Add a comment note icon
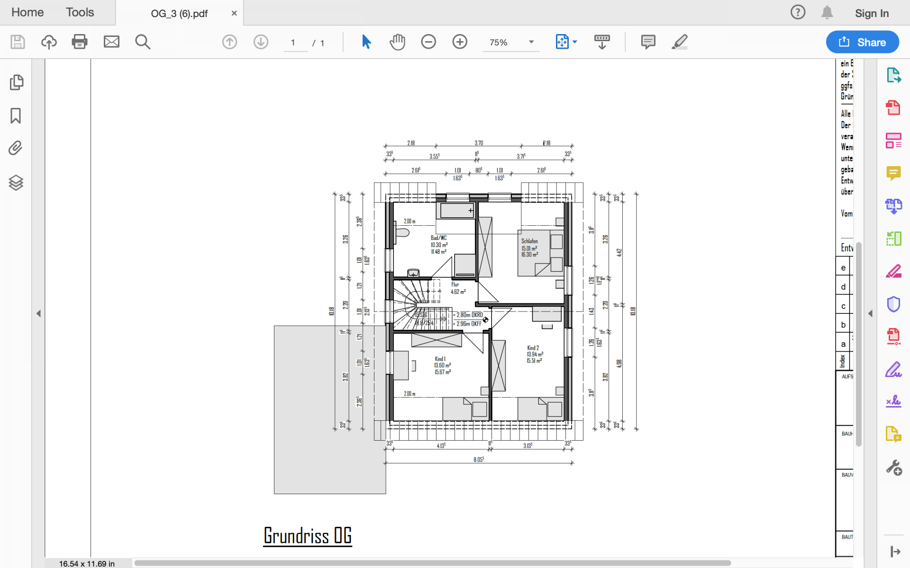 click(x=648, y=42)
